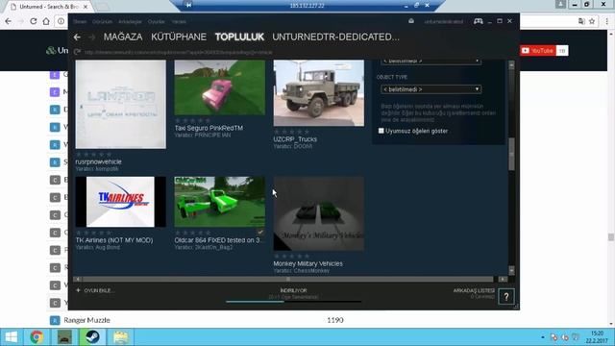
Task: Open the Steam menu in menu bar
Action: 80,21
